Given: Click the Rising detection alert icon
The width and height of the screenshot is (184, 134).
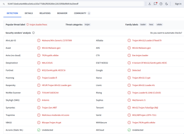Looking at the screenshot, I should pyautogui.click(x=129, y=93).
